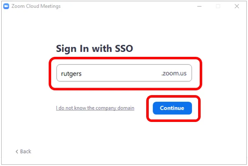Viewport: 248px width, 166px height.
Task: Place cursor on the word 'rutgers'
Action: coord(71,74)
